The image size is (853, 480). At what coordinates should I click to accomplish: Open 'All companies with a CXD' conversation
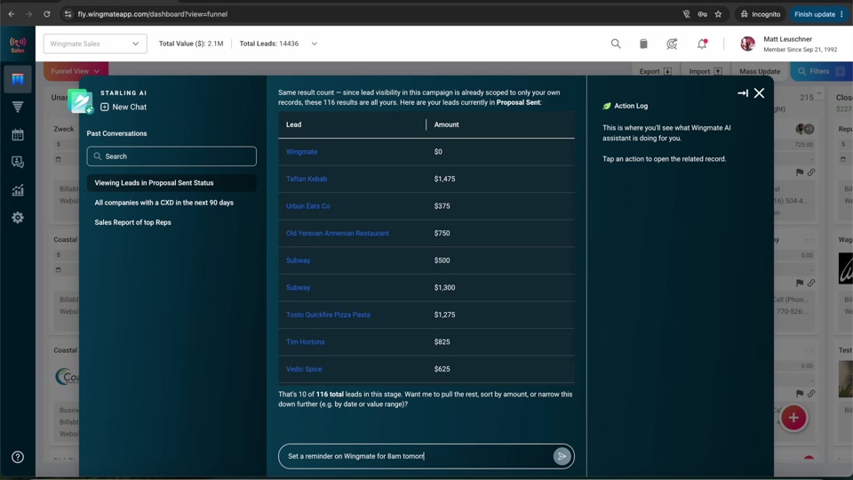pyautogui.click(x=163, y=203)
